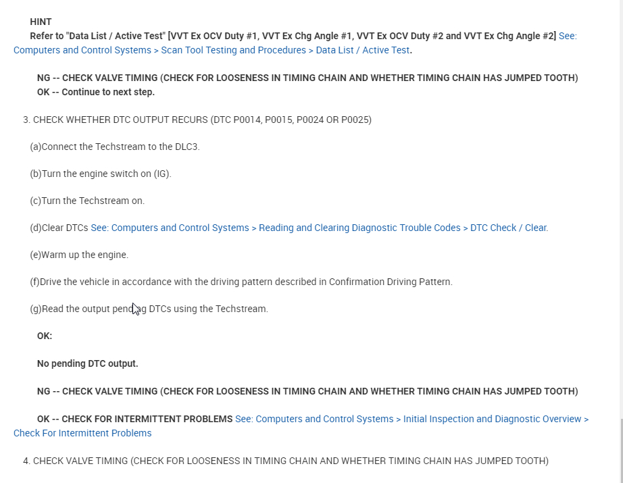Screen dimensions: 623x483
Task: Click bold 'OK -- CHECK FOR INTERMITTENT PROBLEMS' text
Action: click(x=135, y=419)
